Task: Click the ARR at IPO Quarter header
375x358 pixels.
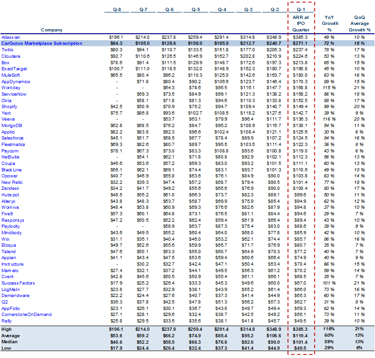Action: click(x=301, y=24)
